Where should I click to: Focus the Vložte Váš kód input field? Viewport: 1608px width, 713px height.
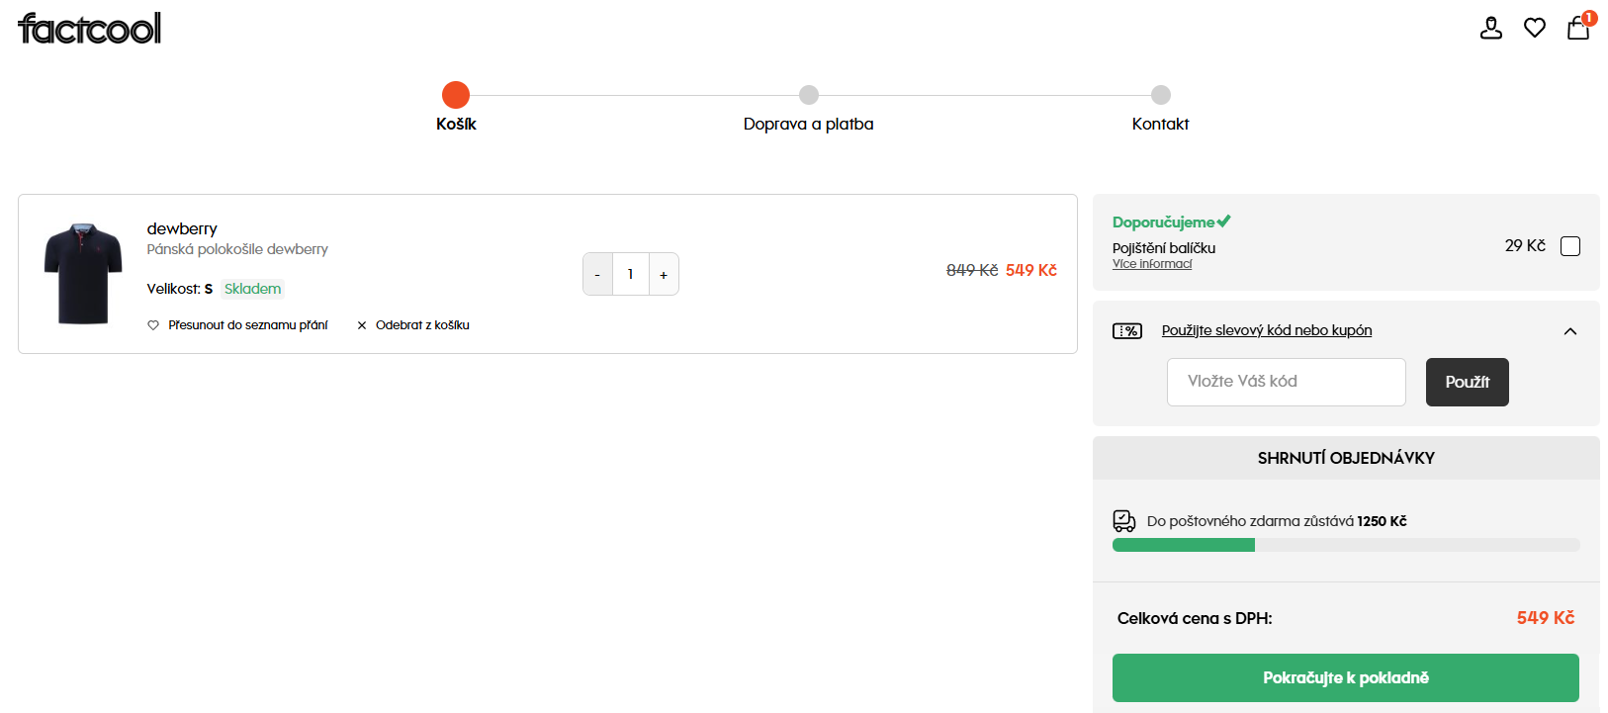[x=1286, y=382]
